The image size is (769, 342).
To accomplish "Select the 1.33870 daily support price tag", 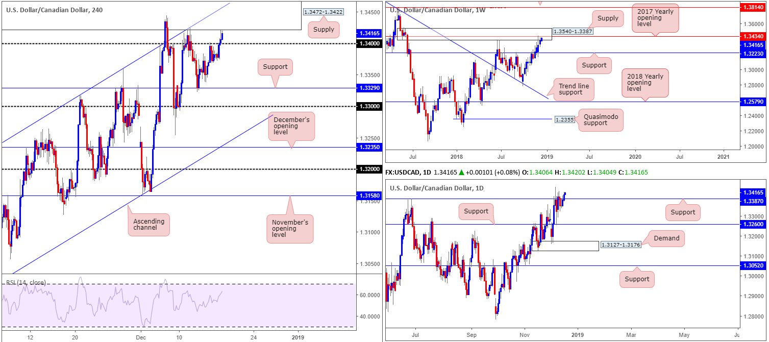I will tap(753, 202).
